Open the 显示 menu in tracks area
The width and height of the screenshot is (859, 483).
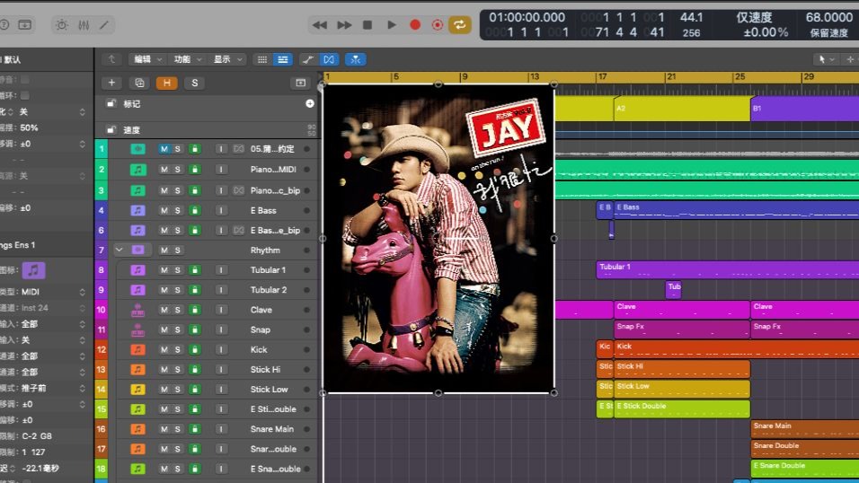point(226,59)
